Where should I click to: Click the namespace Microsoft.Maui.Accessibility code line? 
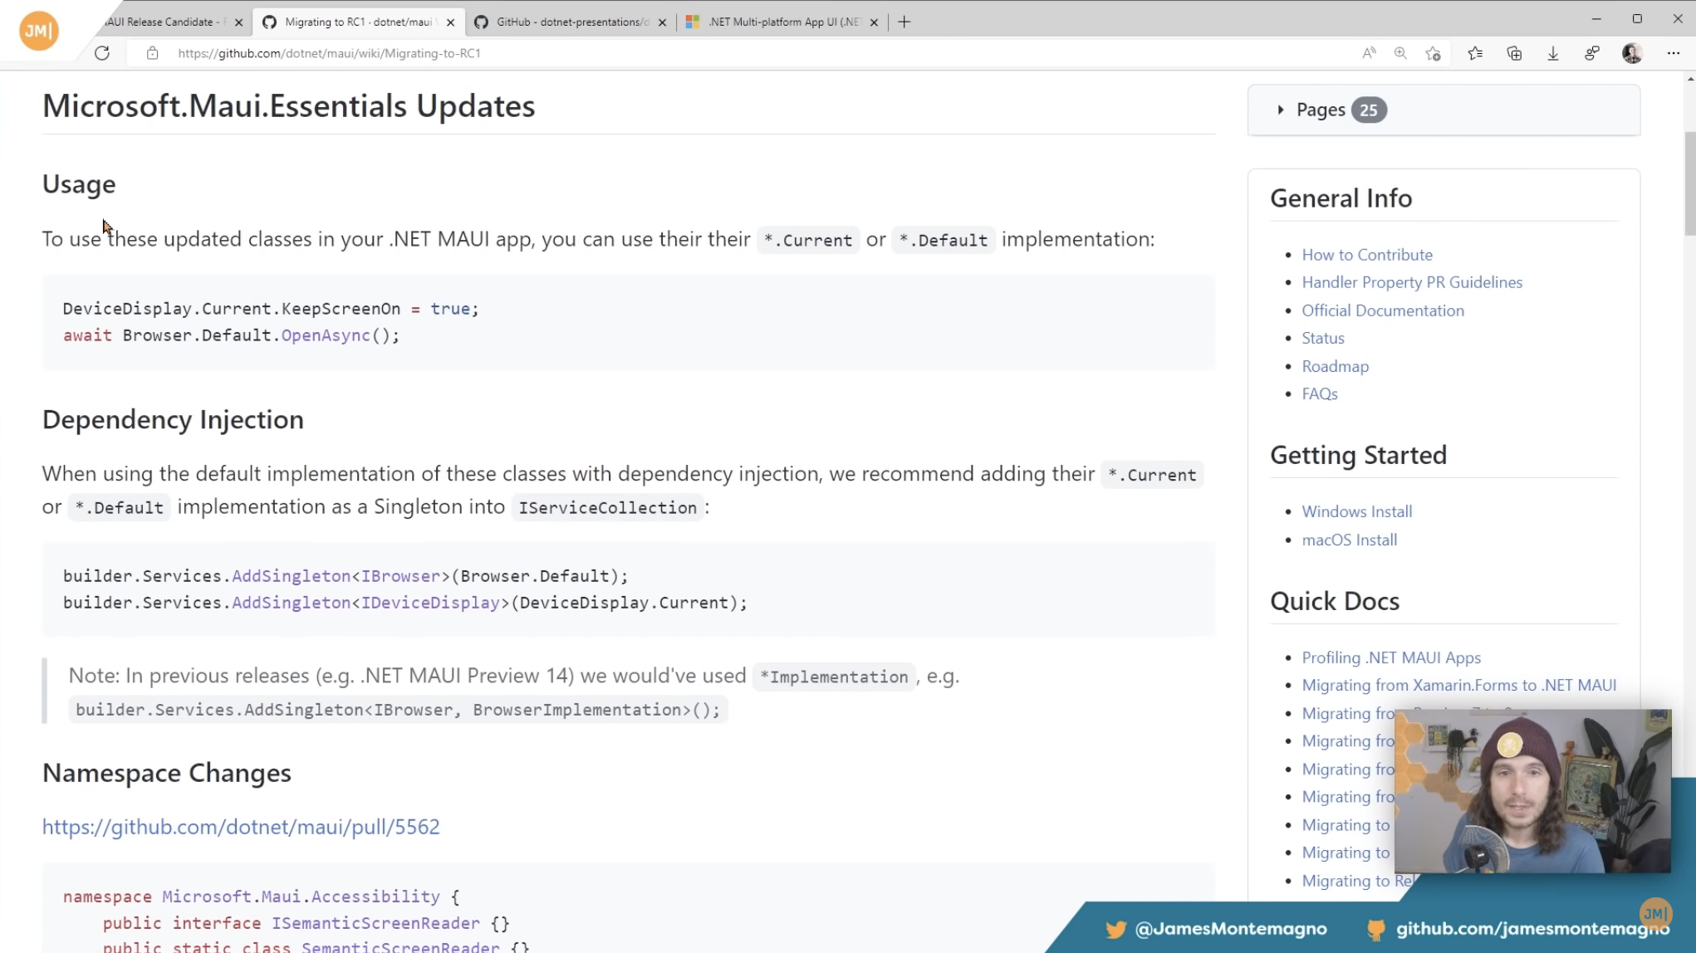(x=261, y=897)
